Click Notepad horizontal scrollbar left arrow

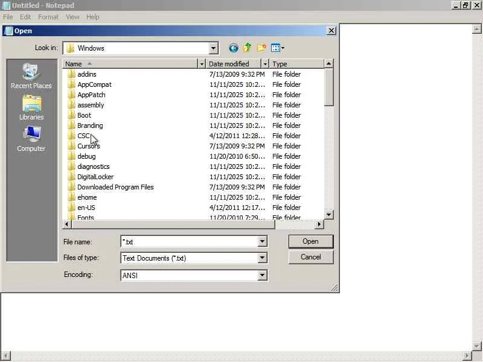pyautogui.click(x=6, y=355)
